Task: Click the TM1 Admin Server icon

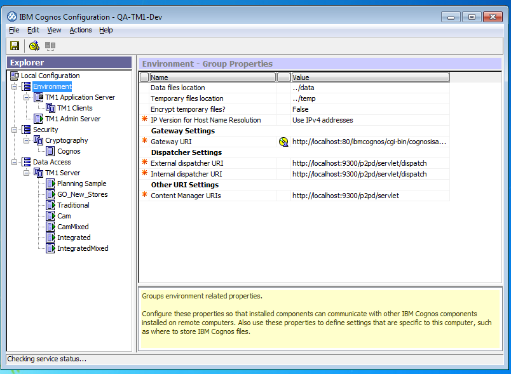Action: (39, 119)
